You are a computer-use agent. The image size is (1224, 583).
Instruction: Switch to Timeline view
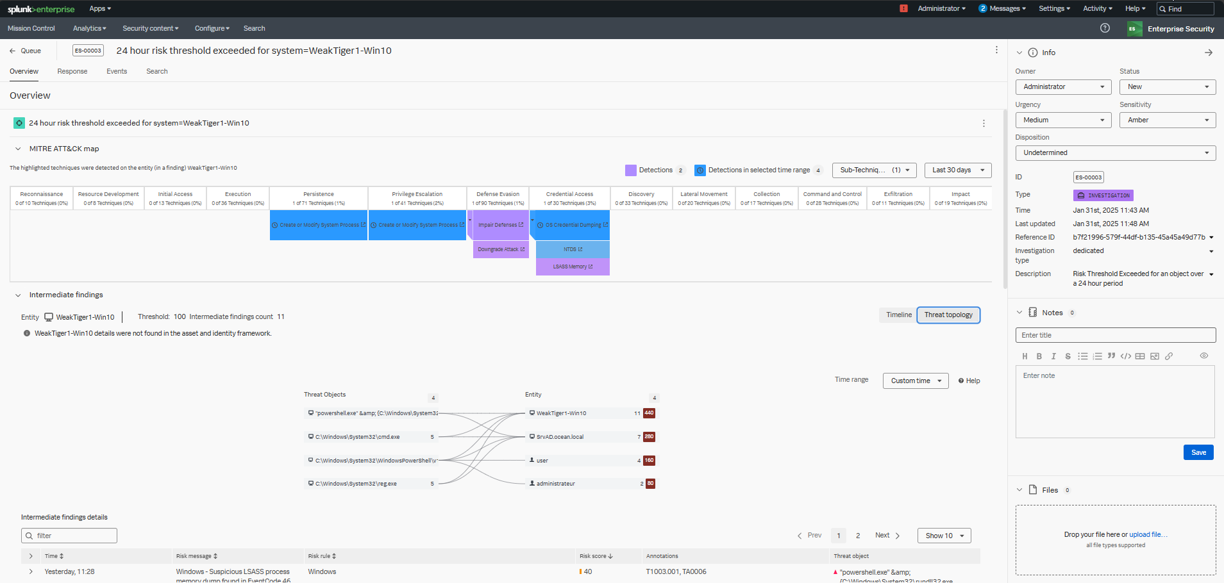click(899, 315)
